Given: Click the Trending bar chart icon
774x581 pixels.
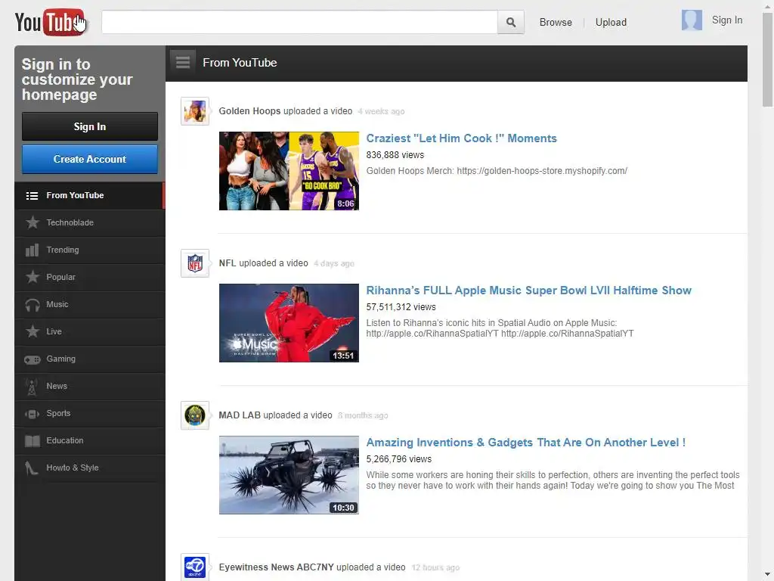Looking at the screenshot, I should (32, 250).
